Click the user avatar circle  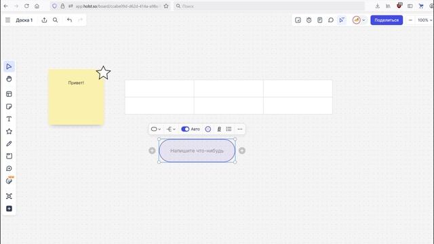point(357,20)
